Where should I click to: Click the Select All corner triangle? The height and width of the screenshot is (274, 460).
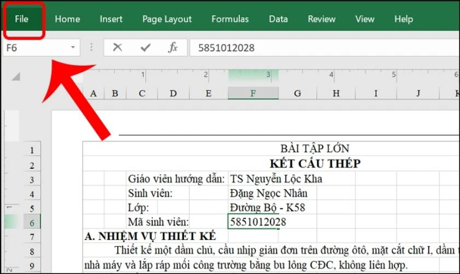pyautogui.click(x=16, y=77)
